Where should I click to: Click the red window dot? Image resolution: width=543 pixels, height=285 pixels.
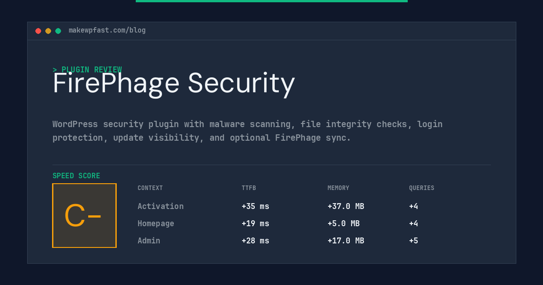pos(38,31)
